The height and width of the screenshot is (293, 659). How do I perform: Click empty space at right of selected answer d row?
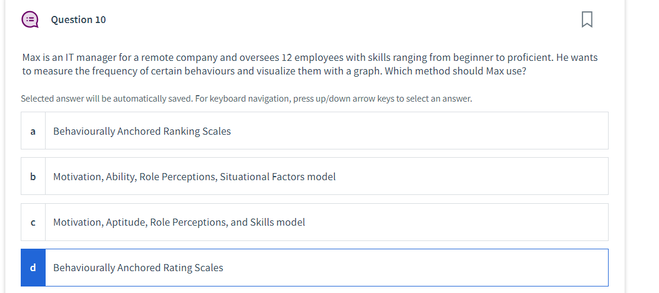click(474, 268)
